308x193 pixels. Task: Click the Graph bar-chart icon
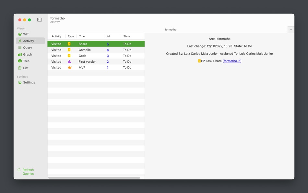coord(20,54)
